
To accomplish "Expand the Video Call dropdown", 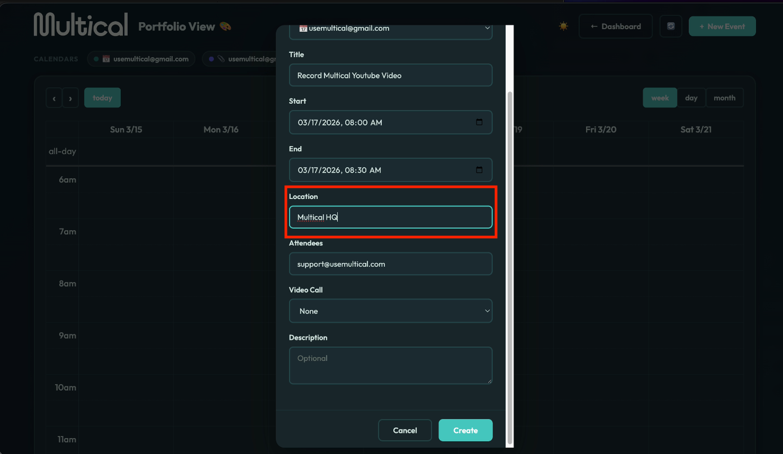I will coord(390,311).
